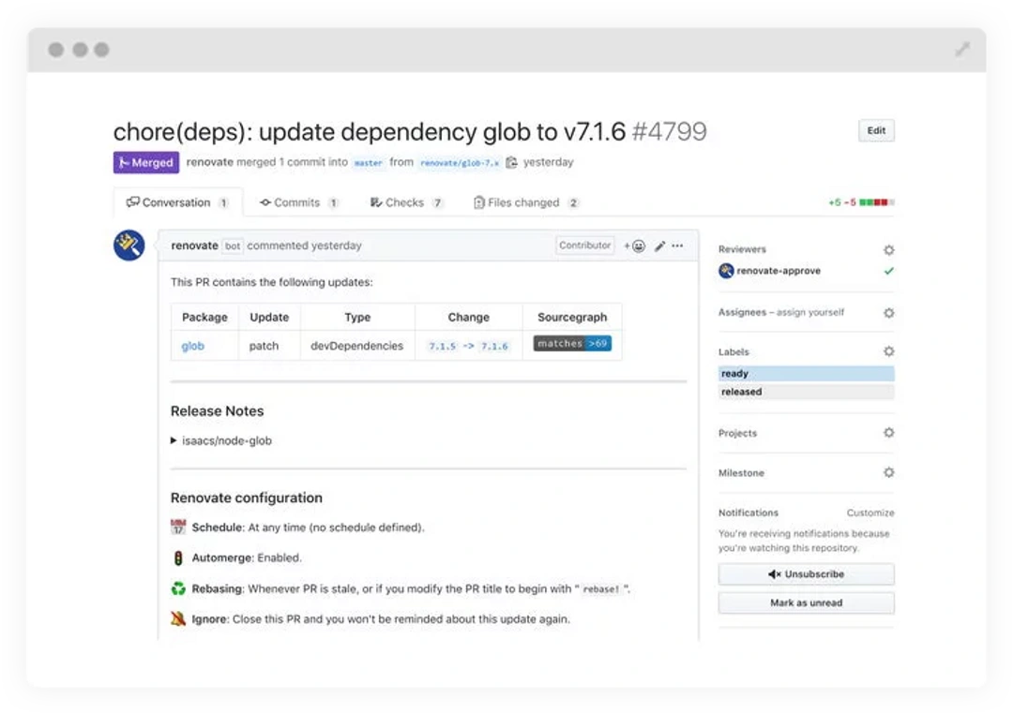This screenshot has height=714, width=1013.
Task: Open Projects settings gear
Action: pyautogui.click(x=889, y=433)
